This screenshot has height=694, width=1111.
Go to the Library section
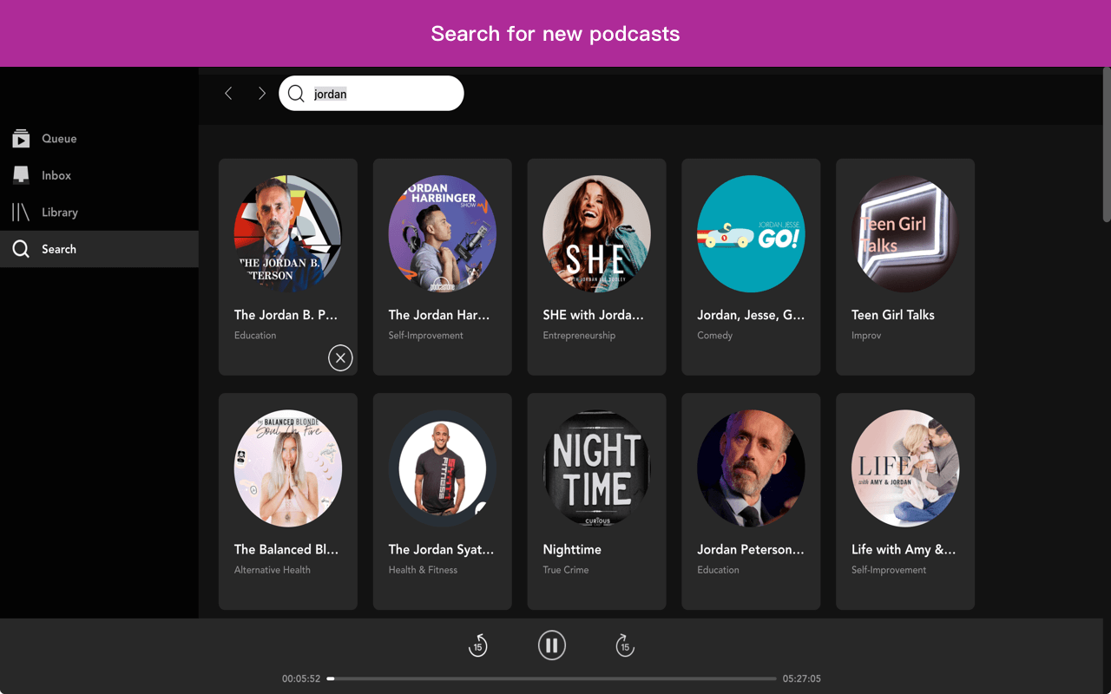[59, 212]
